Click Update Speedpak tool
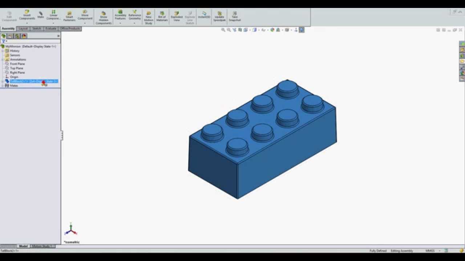The height and width of the screenshot is (261, 465). click(x=219, y=17)
